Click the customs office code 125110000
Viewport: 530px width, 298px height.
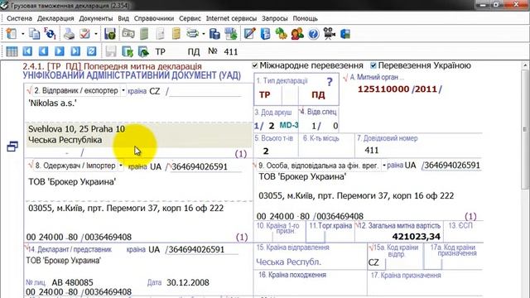(383, 89)
